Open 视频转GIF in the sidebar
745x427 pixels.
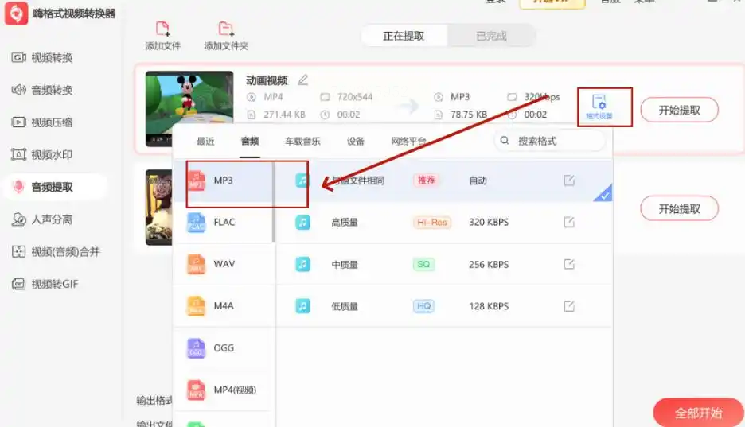point(45,284)
